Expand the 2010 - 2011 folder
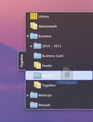Image resolution: width=93 pixels, height=122 pixels. 31,46
